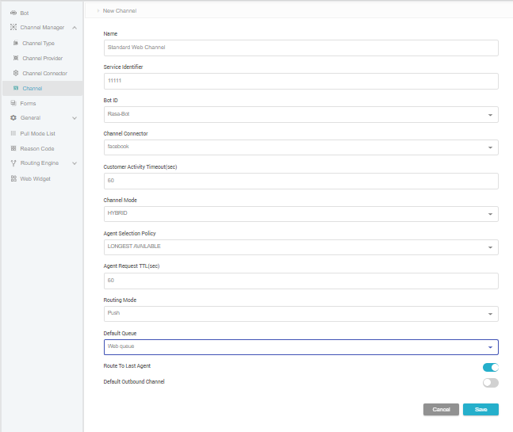513x432 pixels.
Task: Click the Channel Manager sidebar icon
Action: coord(13,28)
